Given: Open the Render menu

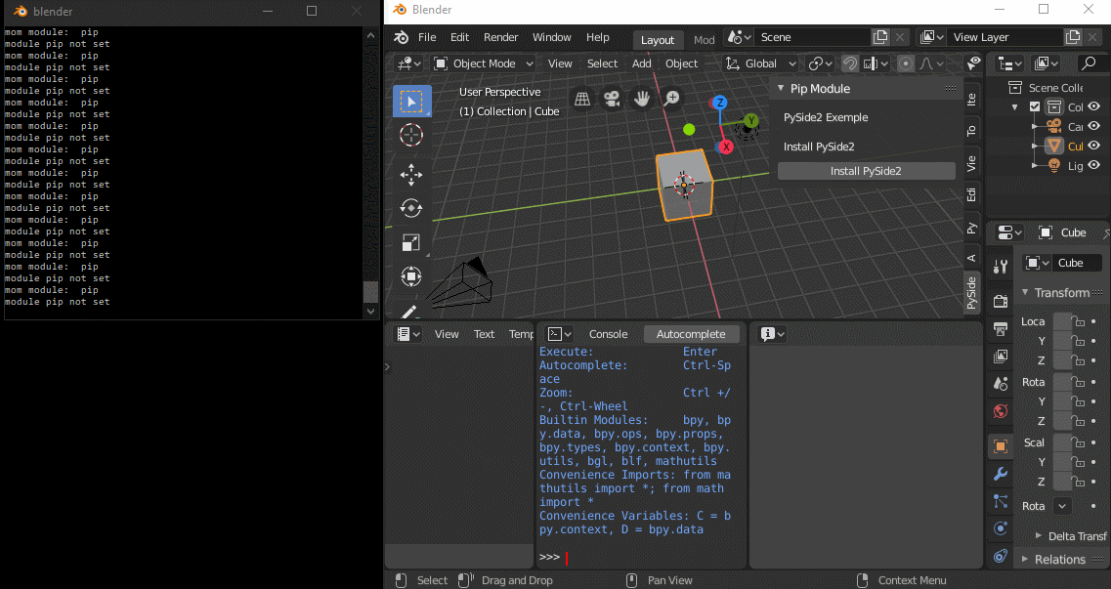Looking at the screenshot, I should point(501,37).
